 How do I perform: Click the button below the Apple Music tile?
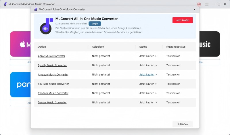click(x=20, y=62)
